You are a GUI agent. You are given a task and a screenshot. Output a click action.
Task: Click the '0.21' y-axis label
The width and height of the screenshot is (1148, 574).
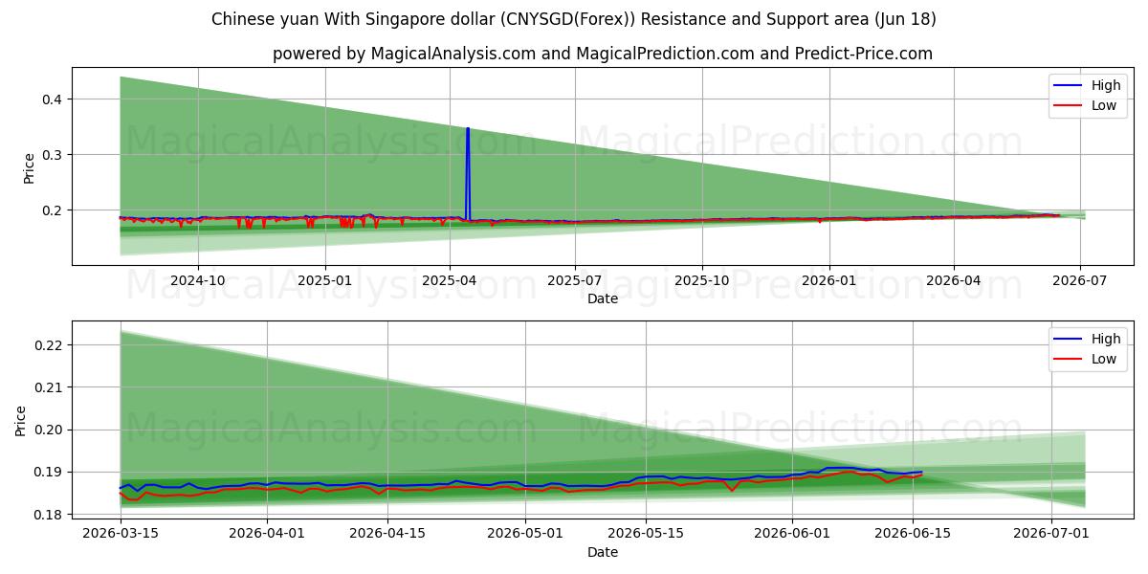pos(49,387)
